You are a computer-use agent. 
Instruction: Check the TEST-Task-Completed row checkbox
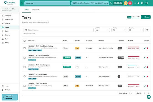coord(24,67)
